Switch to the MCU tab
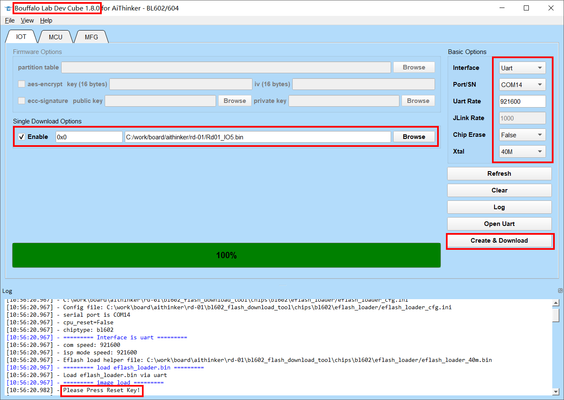The image size is (564, 400). tap(55, 37)
